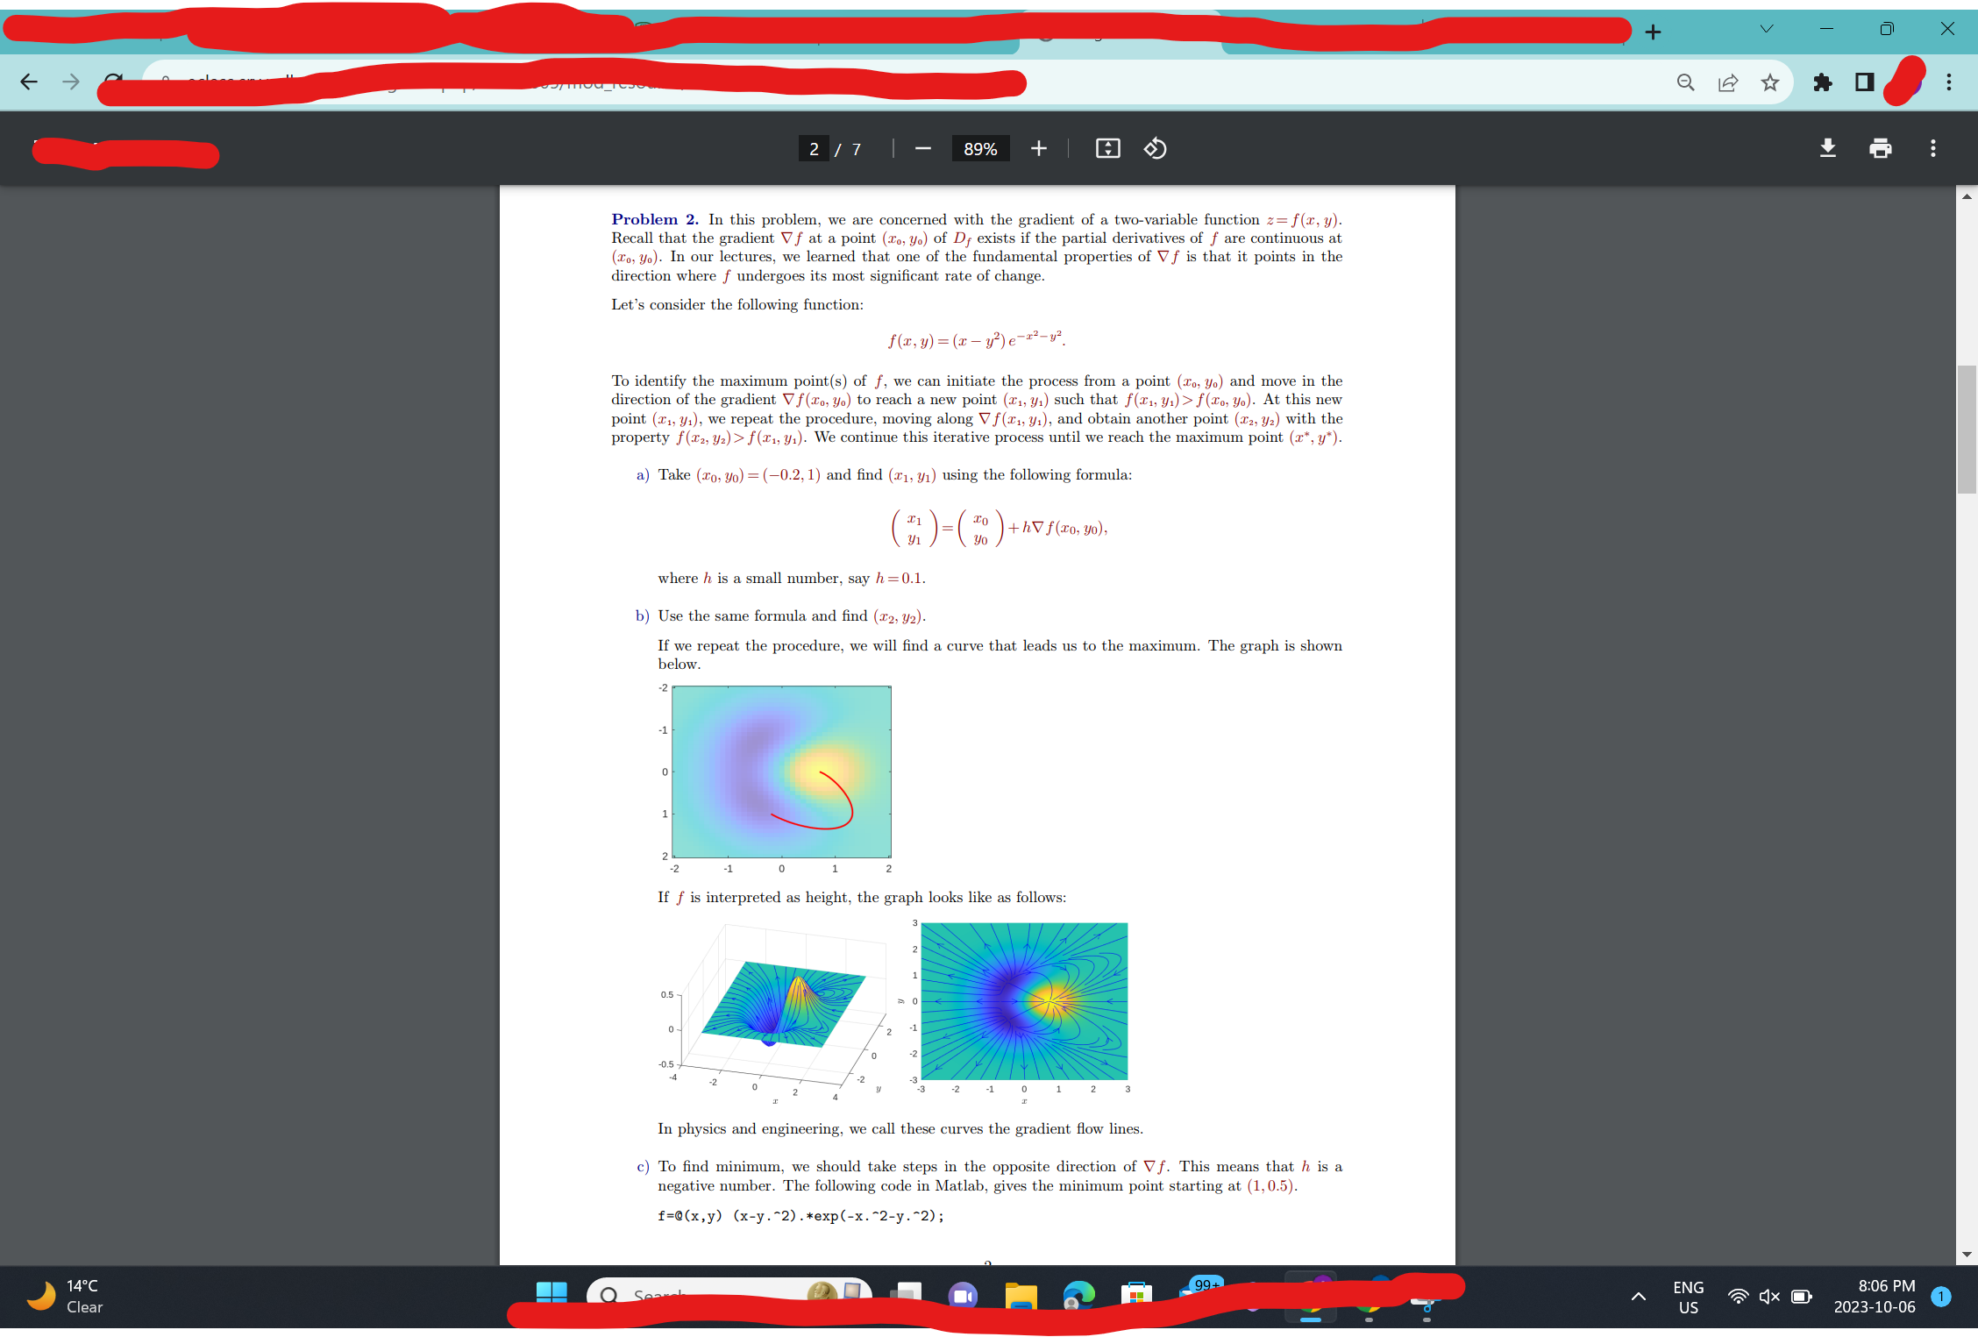The height and width of the screenshot is (1337, 1978).
Task: Open the Chrome three-dot menu
Action: [1948, 82]
